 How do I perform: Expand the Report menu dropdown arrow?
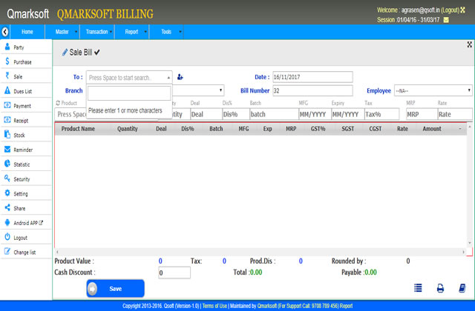pos(145,32)
